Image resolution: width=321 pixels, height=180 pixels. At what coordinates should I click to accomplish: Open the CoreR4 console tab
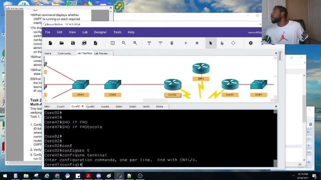[105, 106]
